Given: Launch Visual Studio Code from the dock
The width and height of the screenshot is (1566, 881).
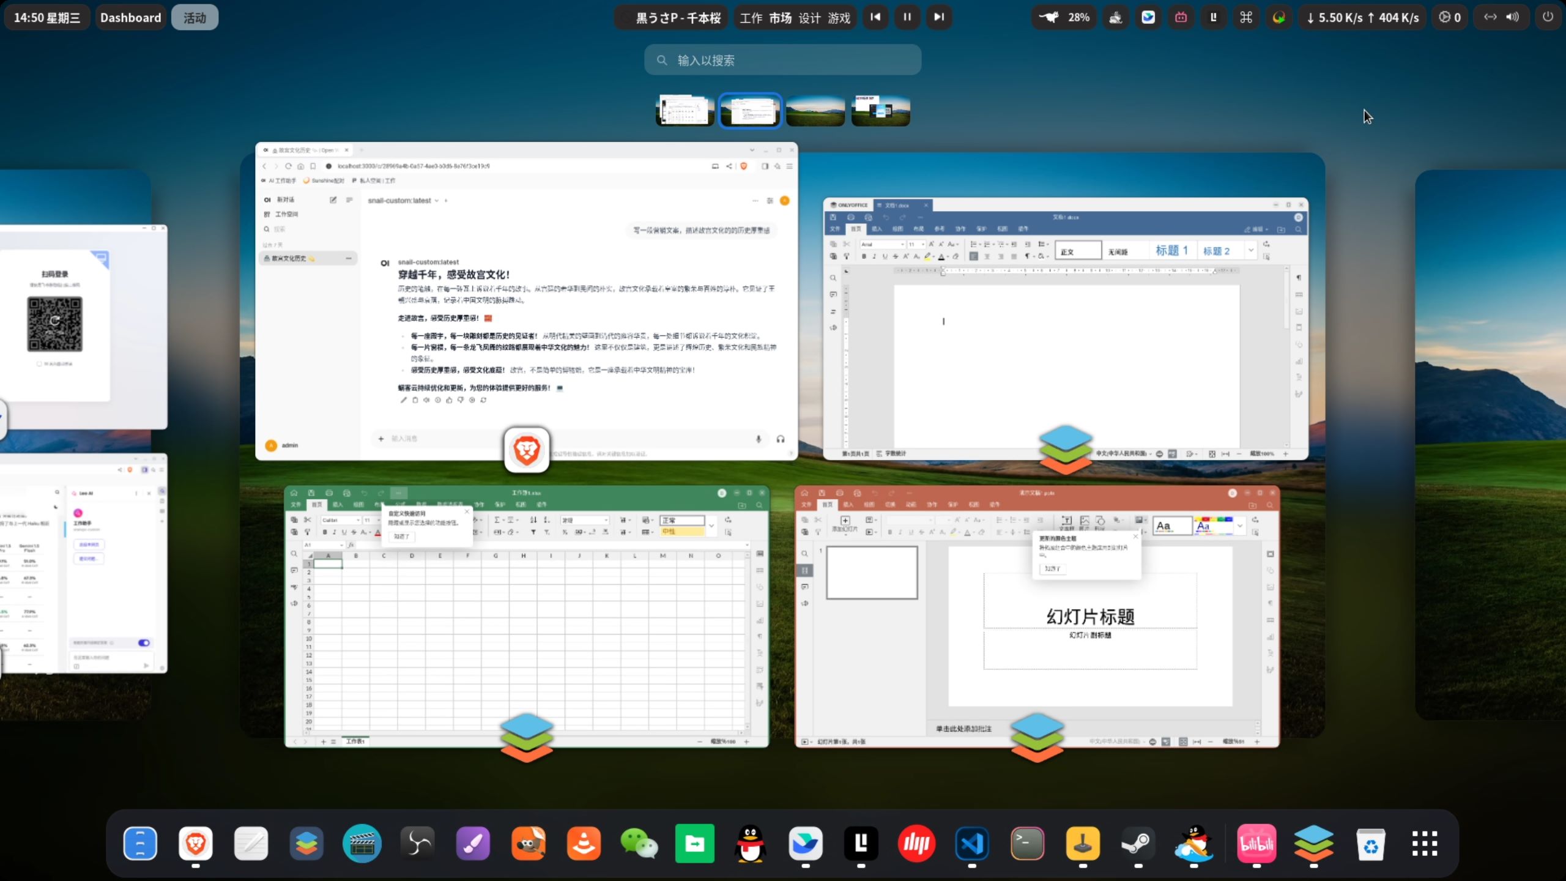Looking at the screenshot, I should click(x=972, y=844).
